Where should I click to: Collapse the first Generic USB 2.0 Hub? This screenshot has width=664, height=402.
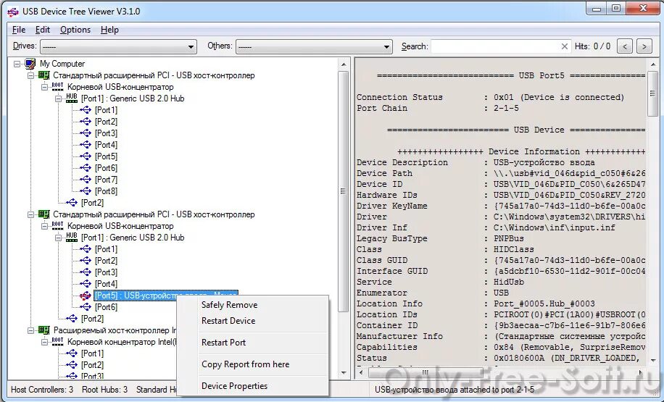coord(58,99)
